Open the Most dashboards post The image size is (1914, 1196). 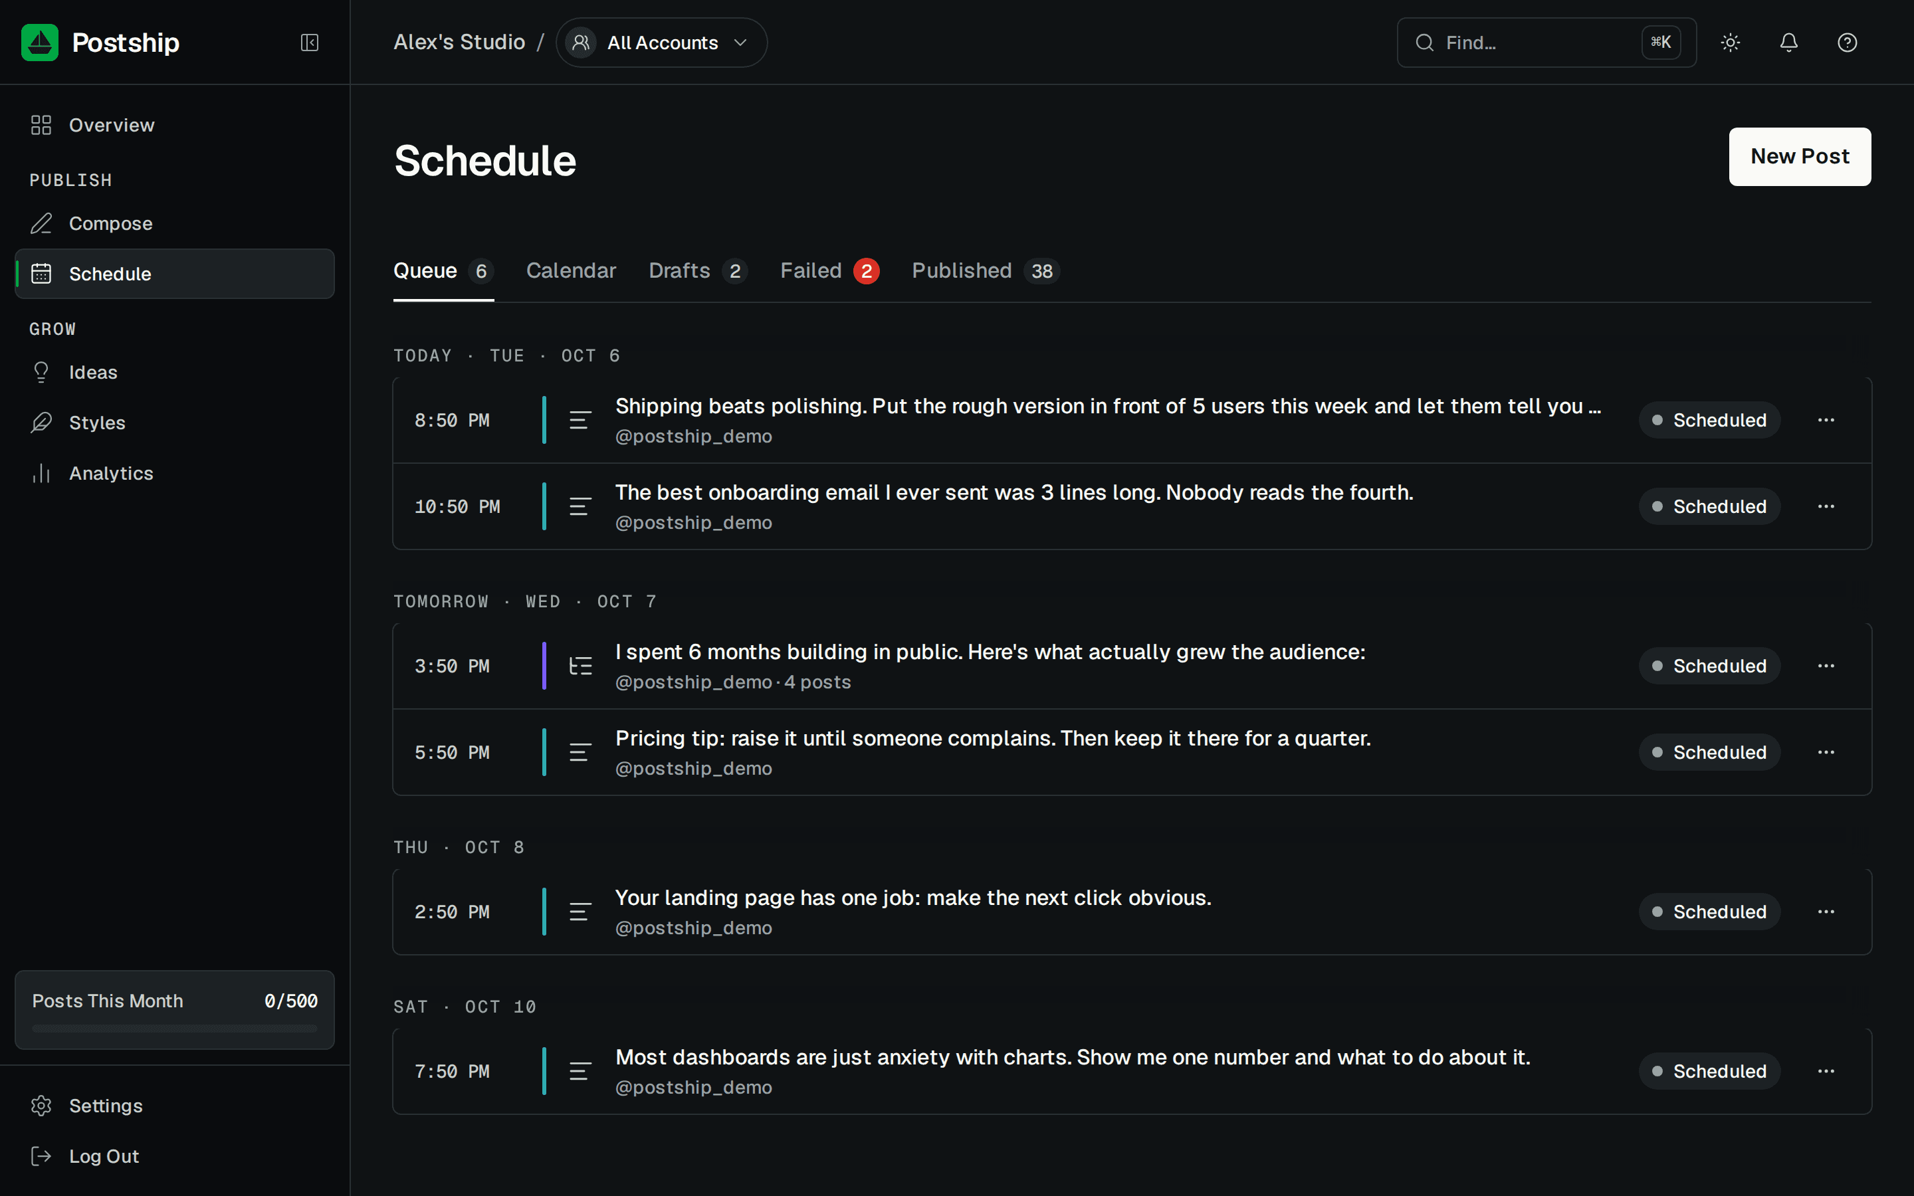1132,1071
